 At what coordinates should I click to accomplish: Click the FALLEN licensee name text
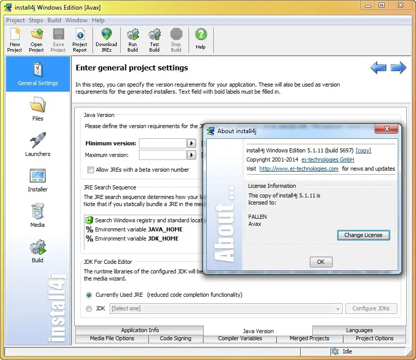click(x=258, y=217)
